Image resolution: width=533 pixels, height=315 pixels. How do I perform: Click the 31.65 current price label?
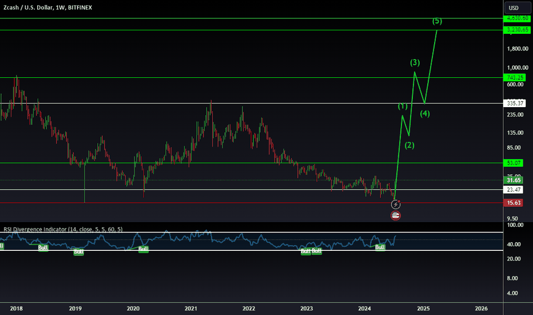514,180
